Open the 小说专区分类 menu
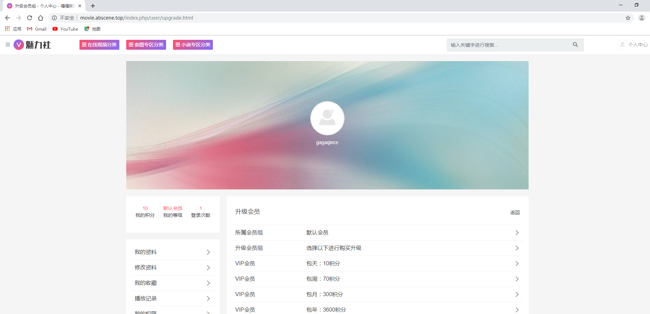 [193, 45]
